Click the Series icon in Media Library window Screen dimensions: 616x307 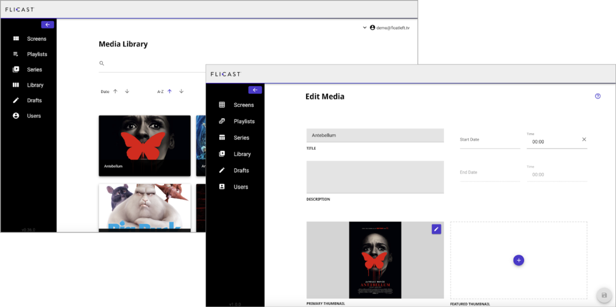16,70
